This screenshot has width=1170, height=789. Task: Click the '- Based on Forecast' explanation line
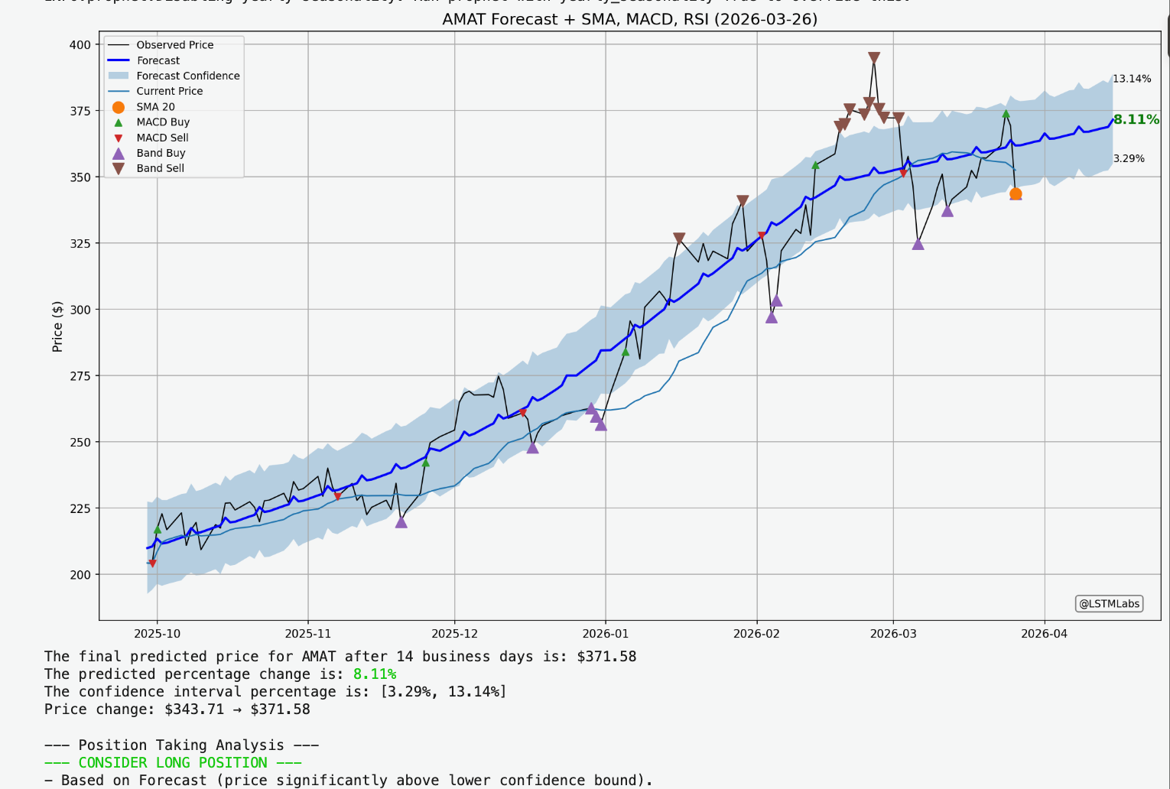pos(349,781)
